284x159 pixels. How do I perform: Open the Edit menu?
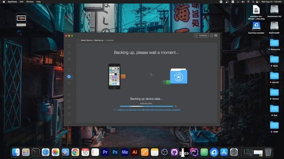(x=22, y=2)
